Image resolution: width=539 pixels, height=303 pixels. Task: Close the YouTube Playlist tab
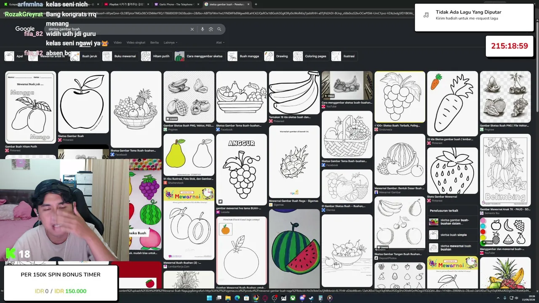pos(148,4)
